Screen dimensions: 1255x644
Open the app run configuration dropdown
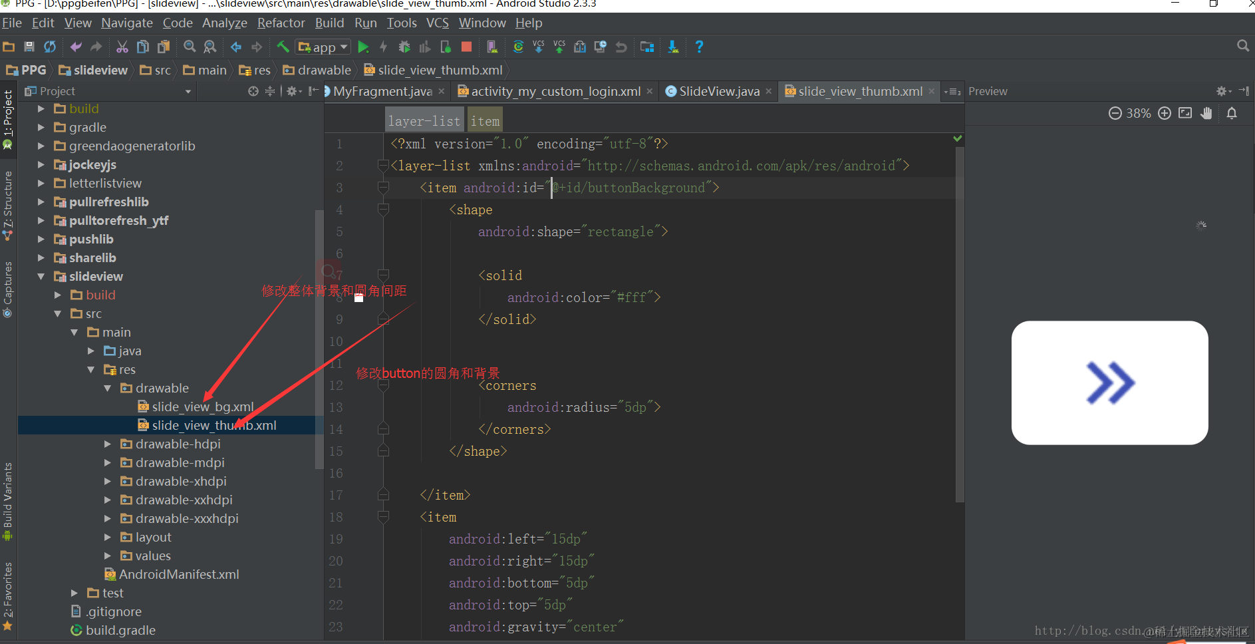[324, 47]
